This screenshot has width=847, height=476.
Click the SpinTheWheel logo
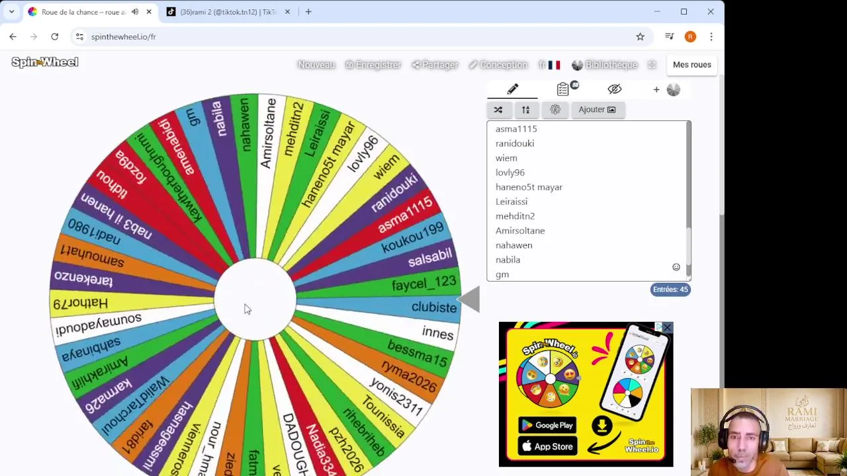(45, 62)
